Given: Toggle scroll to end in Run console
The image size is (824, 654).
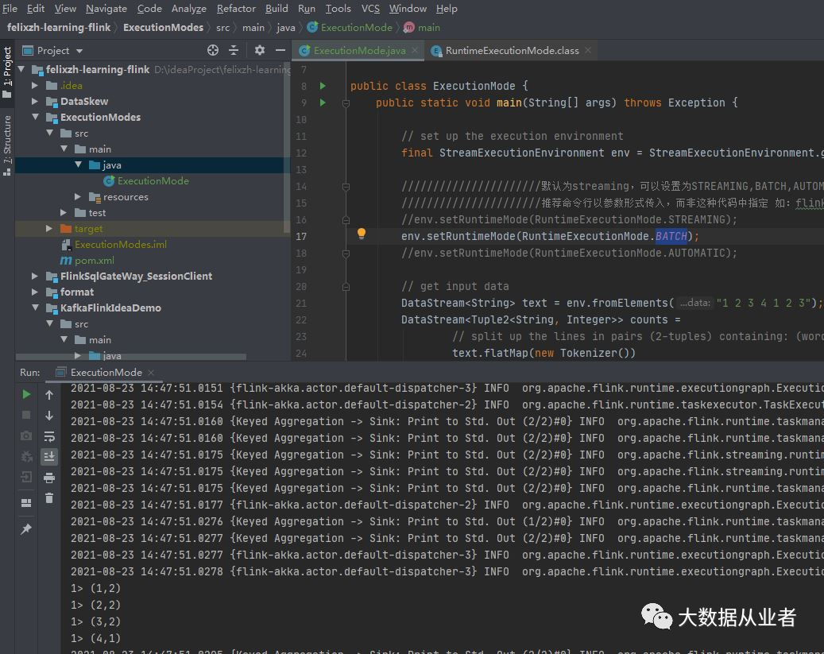Looking at the screenshot, I should (x=49, y=456).
